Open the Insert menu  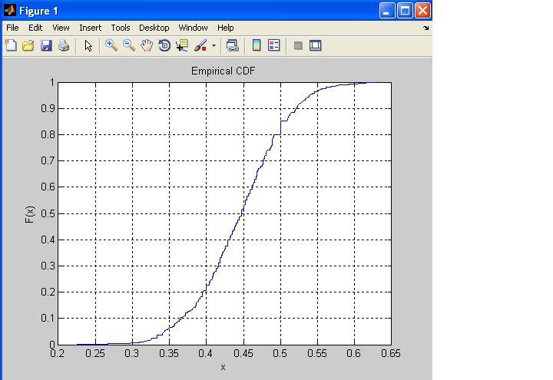coord(91,28)
